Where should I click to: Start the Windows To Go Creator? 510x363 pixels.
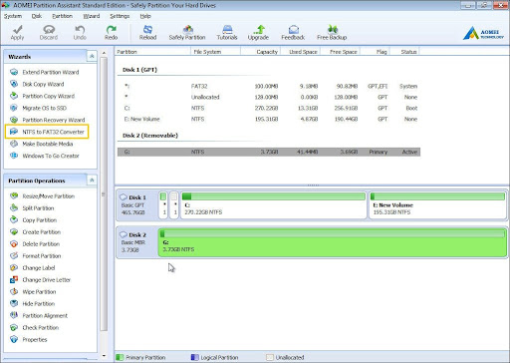[x=45, y=156]
